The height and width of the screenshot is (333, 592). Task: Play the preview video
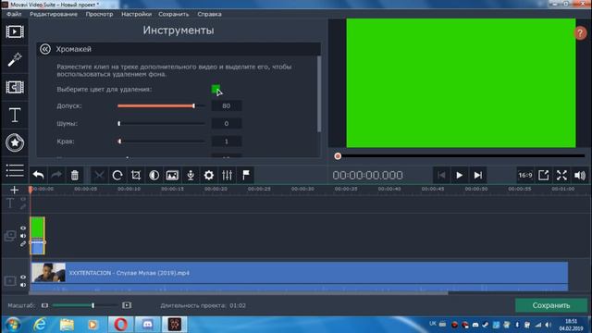pos(459,175)
